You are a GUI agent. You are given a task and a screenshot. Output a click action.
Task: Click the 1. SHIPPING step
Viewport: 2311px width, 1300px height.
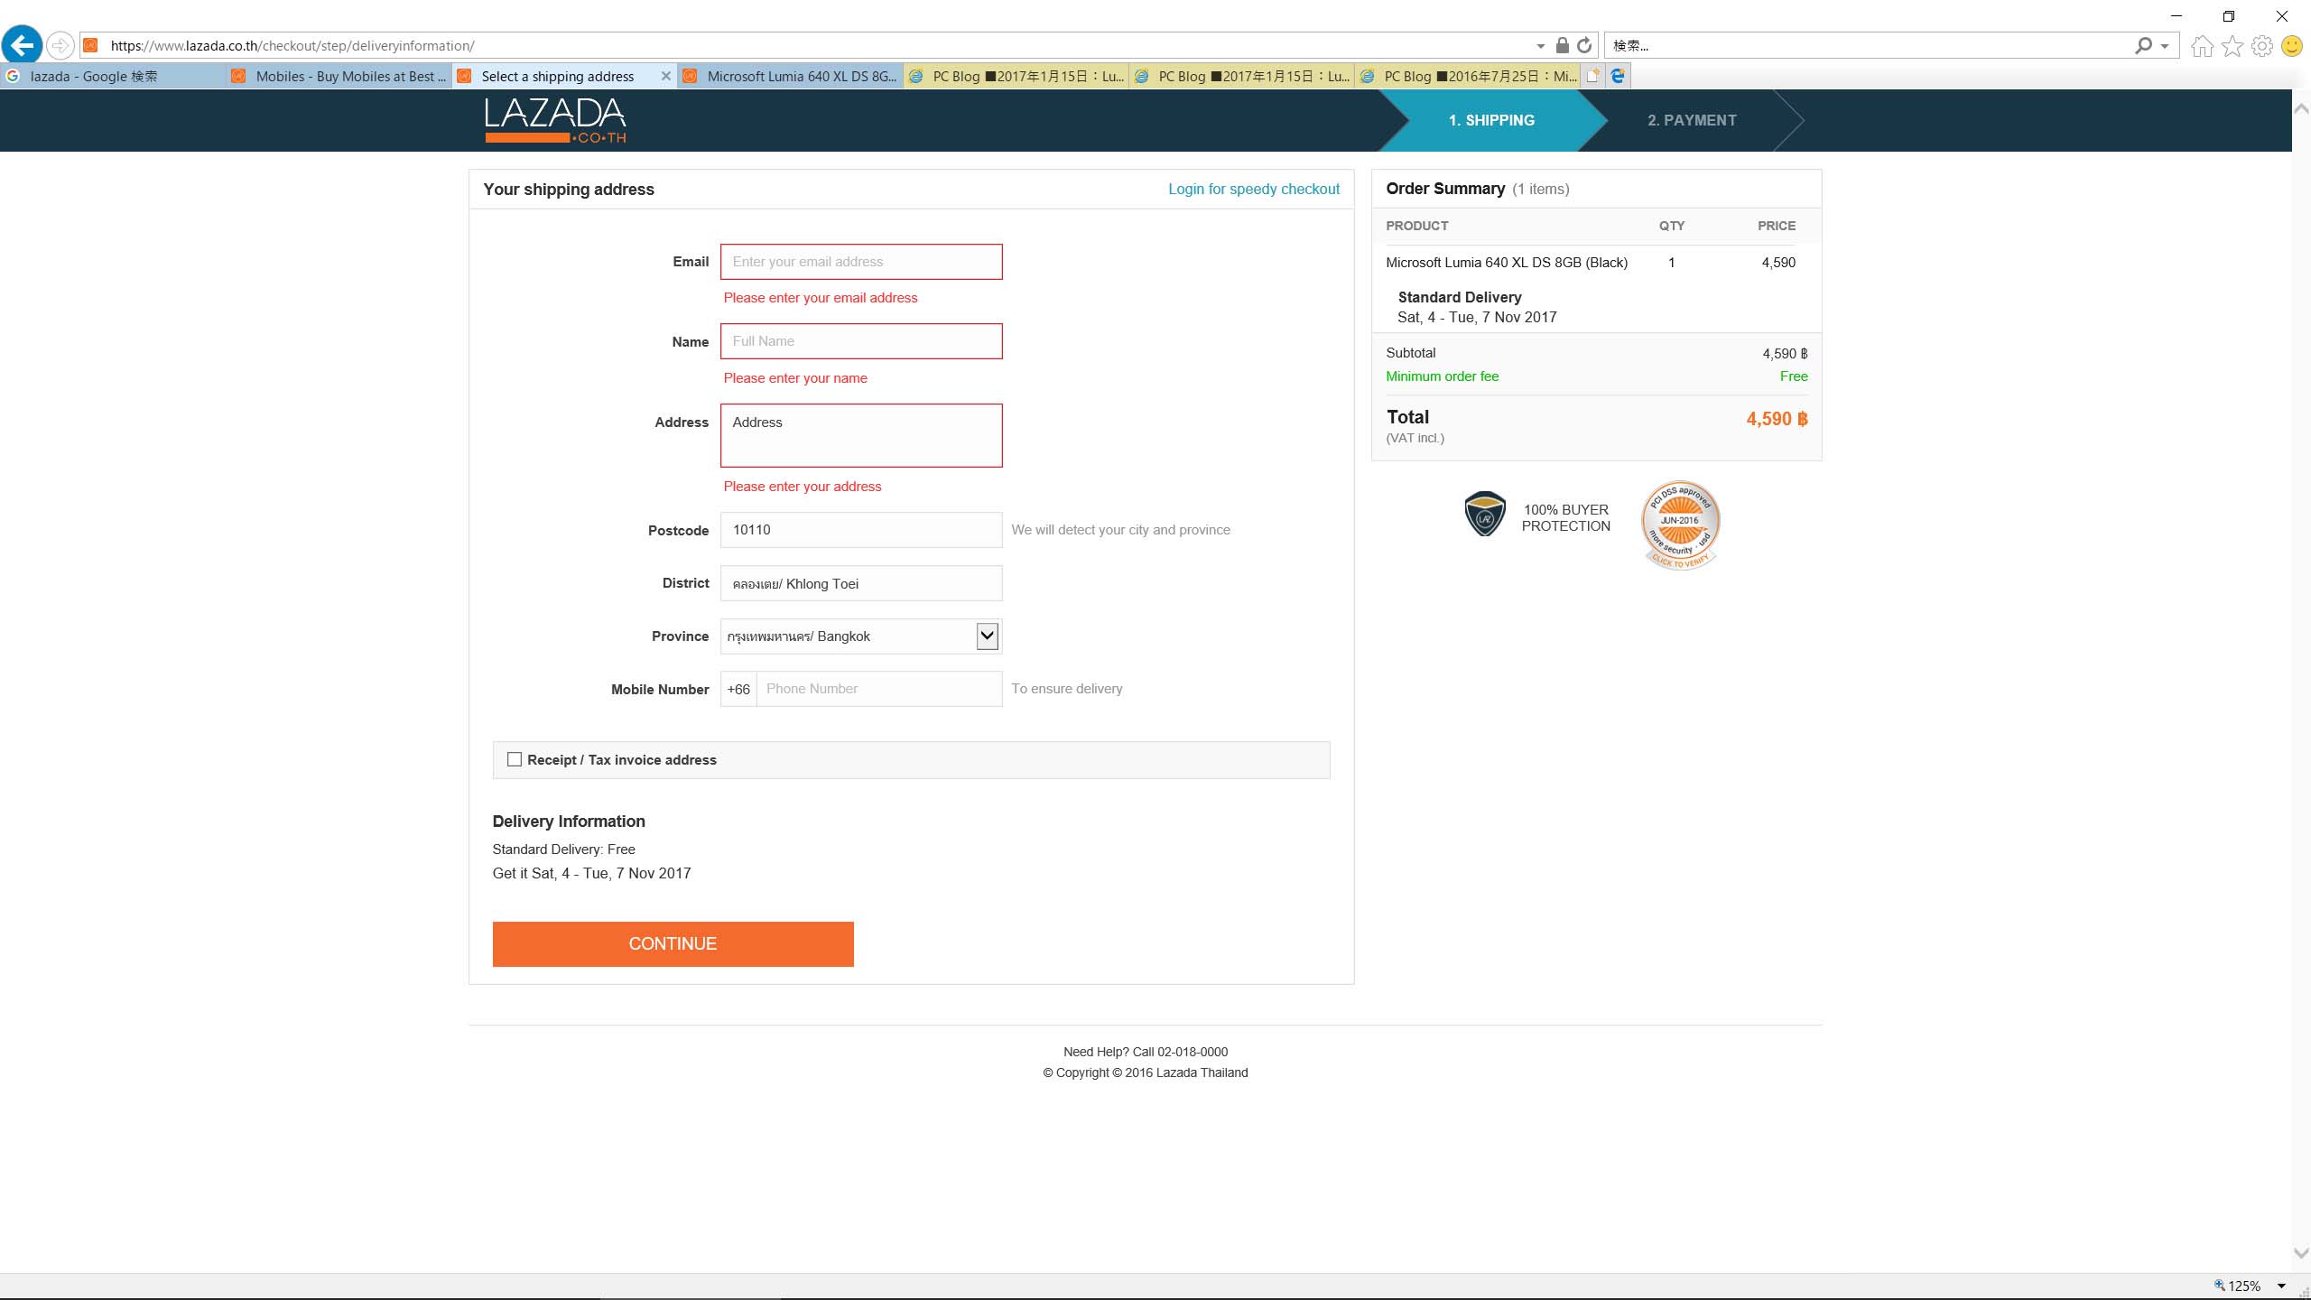coord(1491,120)
